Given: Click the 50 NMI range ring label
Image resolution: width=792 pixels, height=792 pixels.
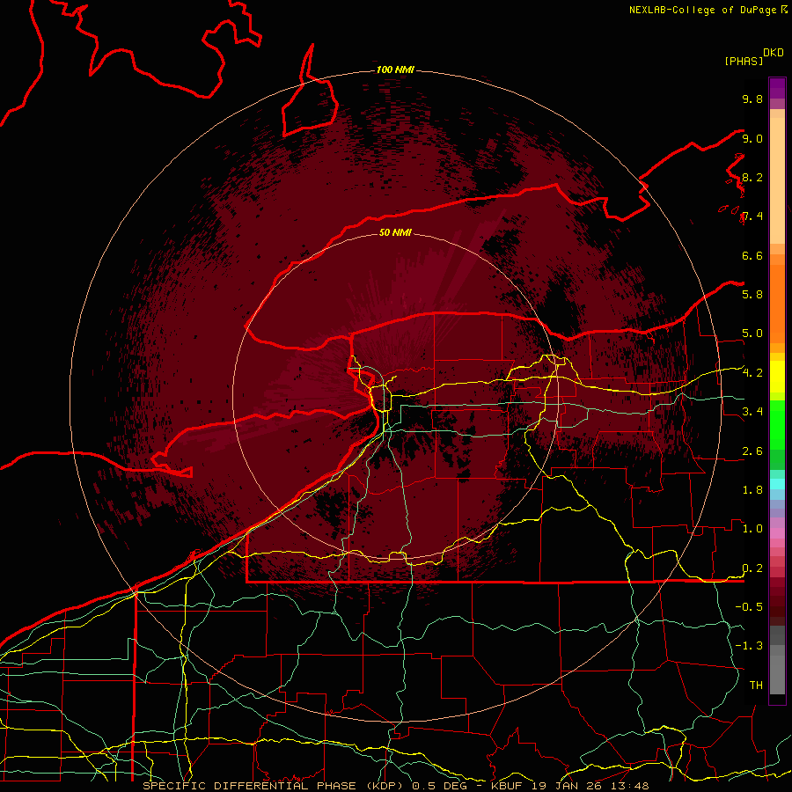Looking at the screenshot, I should 395,232.
